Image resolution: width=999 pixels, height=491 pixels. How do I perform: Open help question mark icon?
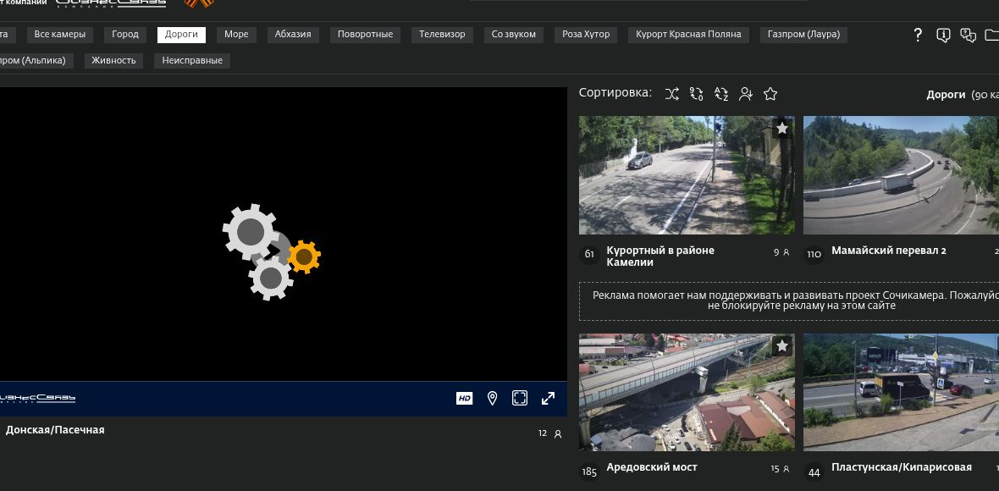click(x=918, y=35)
